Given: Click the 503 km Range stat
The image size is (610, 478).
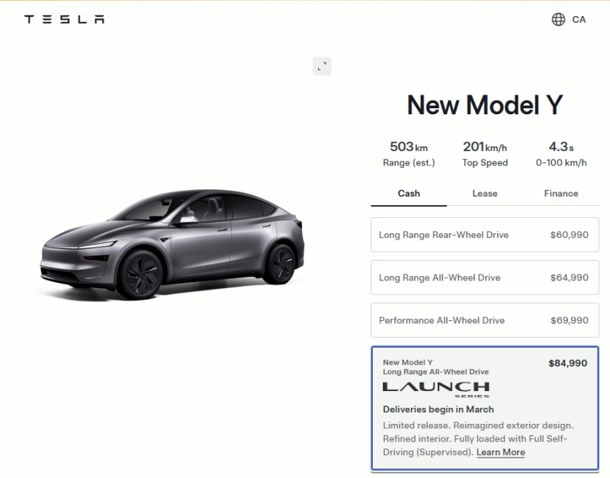Looking at the screenshot, I should [x=409, y=154].
